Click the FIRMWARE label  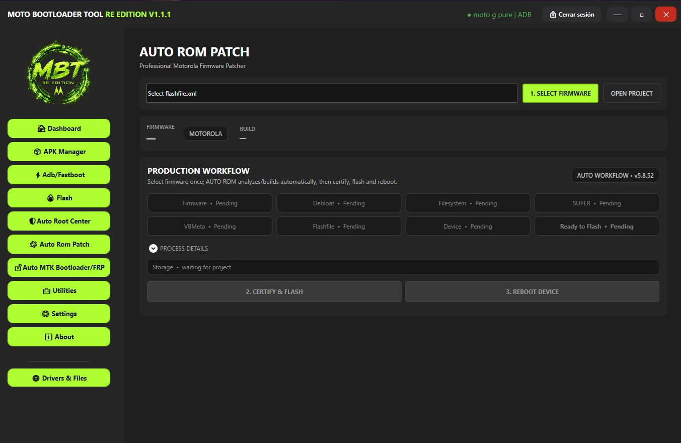pyautogui.click(x=161, y=127)
